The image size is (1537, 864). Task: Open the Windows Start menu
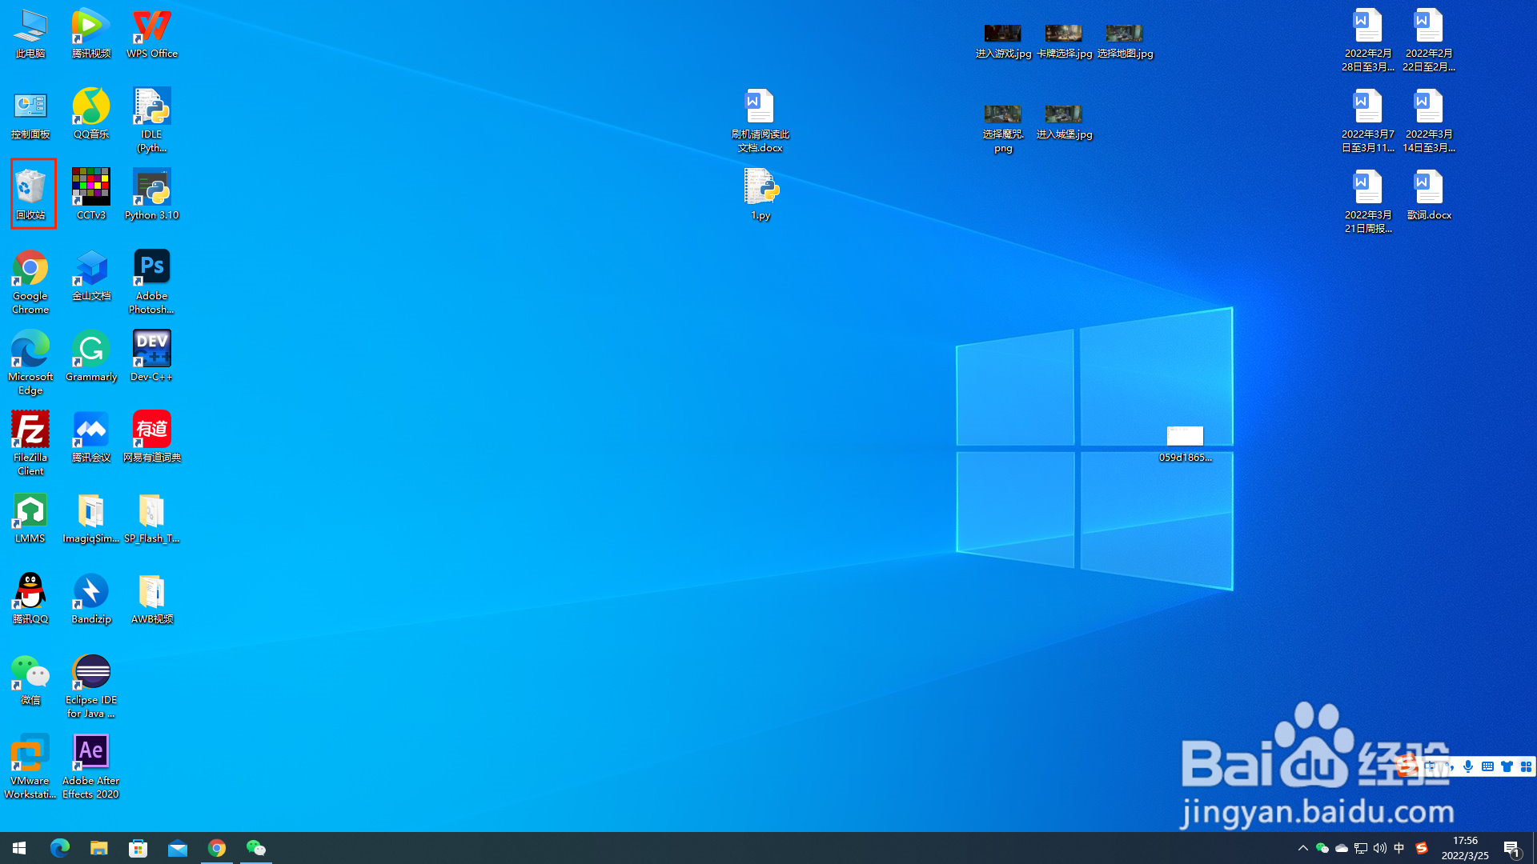coord(19,848)
